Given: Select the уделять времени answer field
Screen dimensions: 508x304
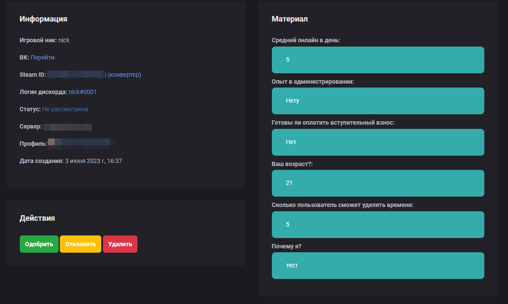Looking at the screenshot, I should click(378, 225).
